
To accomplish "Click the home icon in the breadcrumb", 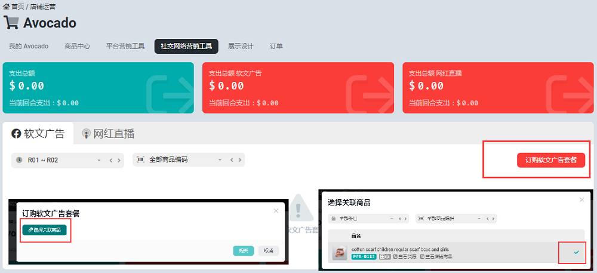I will (6, 7).
